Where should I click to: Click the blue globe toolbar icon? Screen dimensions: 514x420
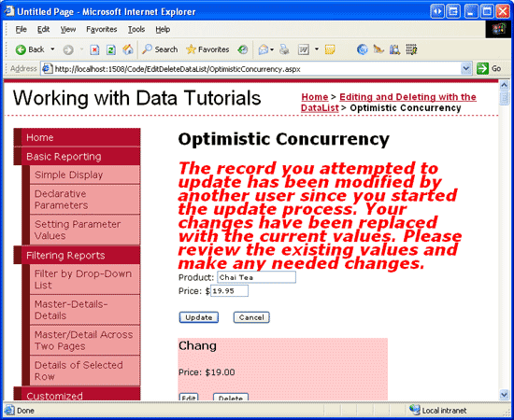[x=363, y=49]
